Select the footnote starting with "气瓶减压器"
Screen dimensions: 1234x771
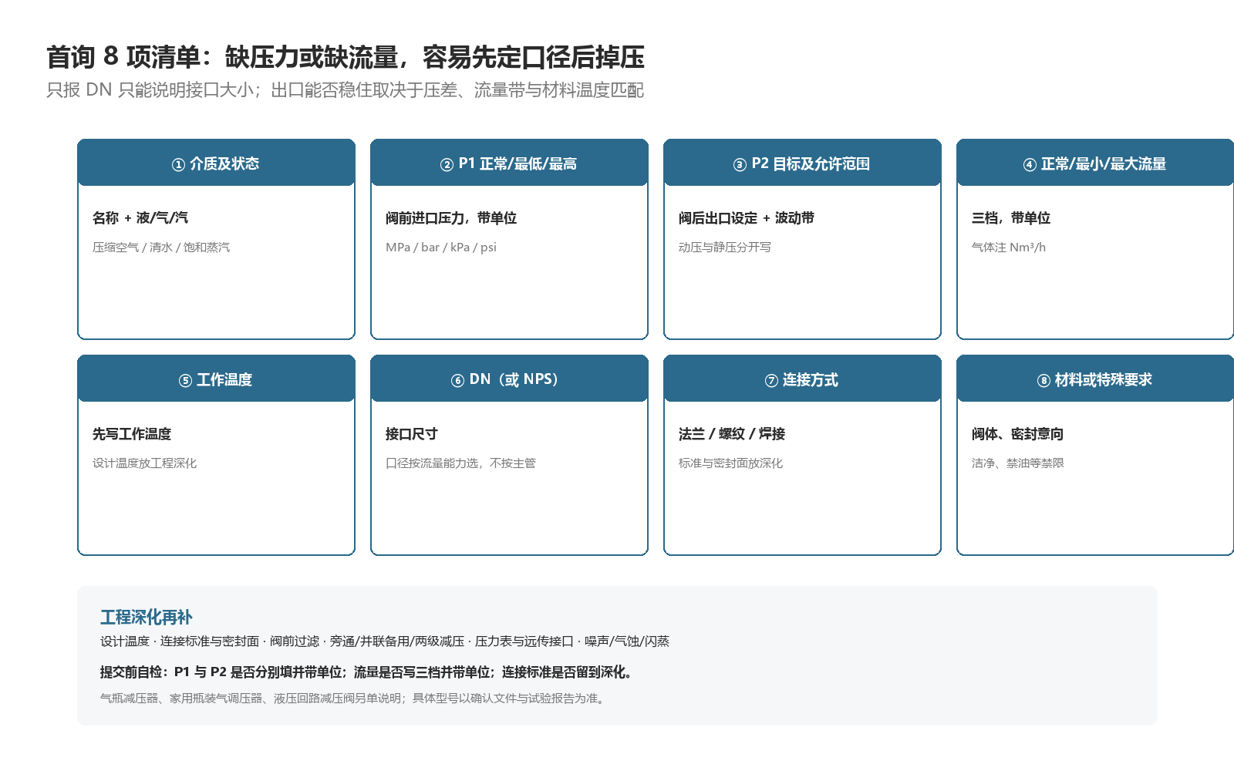tap(354, 699)
